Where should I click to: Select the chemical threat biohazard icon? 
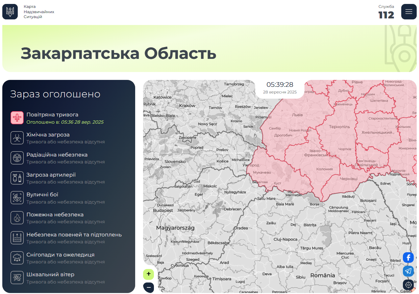(x=17, y=138)
